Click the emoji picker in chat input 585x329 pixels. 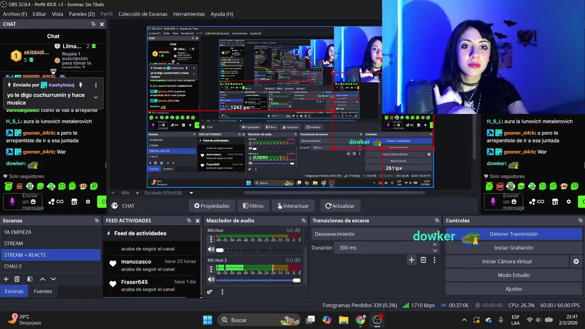click(x=33, y=202)
